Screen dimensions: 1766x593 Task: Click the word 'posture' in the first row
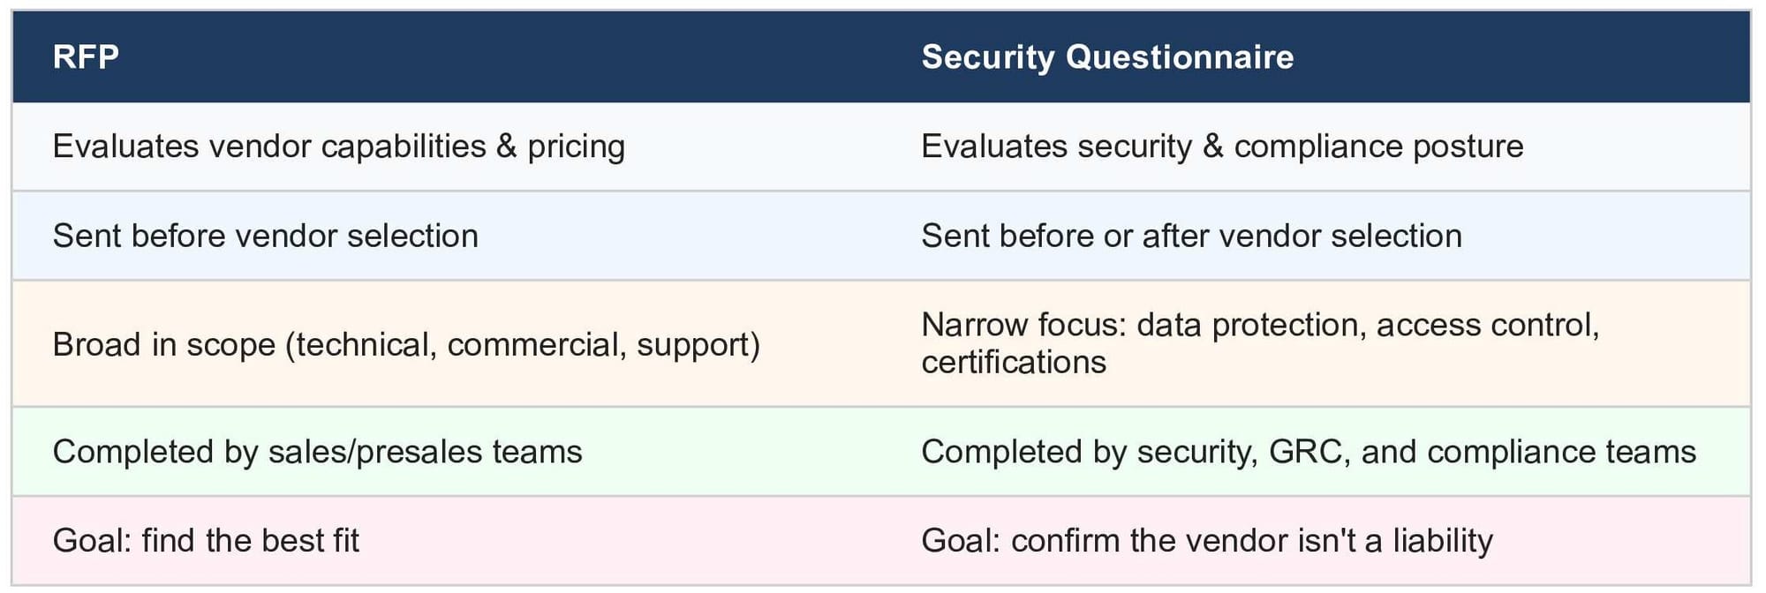pyautogui.click(x=1468, y=146)
